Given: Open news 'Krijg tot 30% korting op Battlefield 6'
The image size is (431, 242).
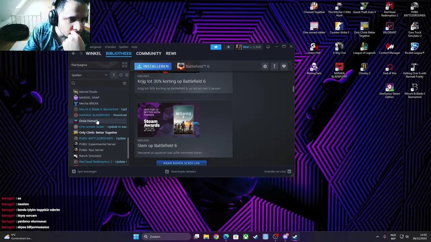Looking at the screenshot, I should [171, 81].
